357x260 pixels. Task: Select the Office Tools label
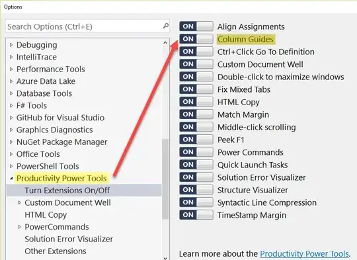point(38,154)
